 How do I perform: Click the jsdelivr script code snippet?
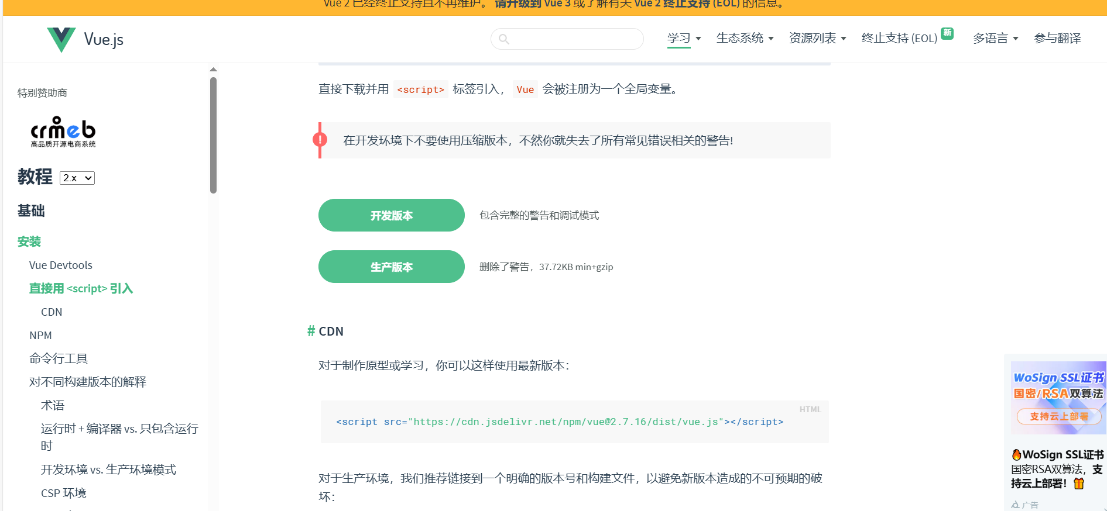point(560,422)
